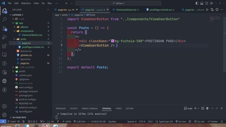Switch to the DEBUG CONSOLE panel tab

click(x=90, y=108)
